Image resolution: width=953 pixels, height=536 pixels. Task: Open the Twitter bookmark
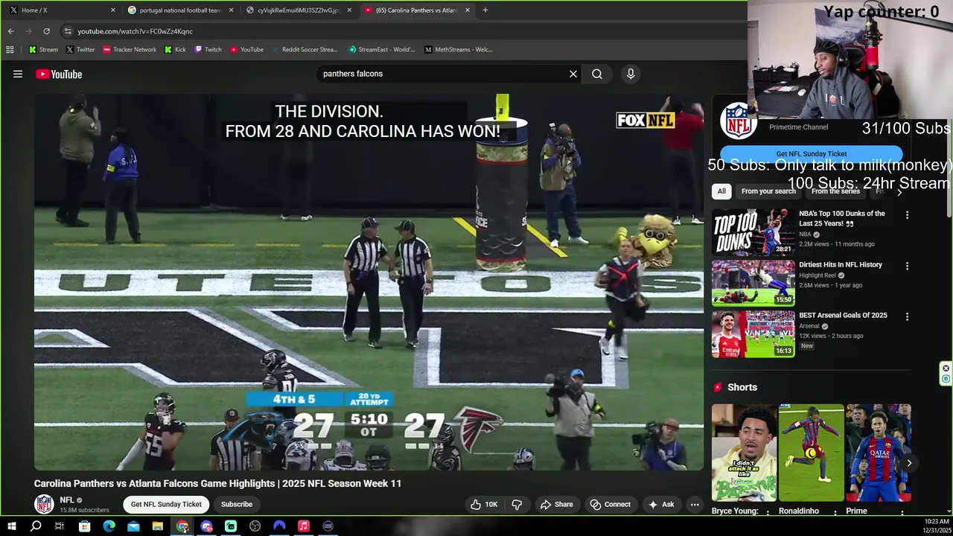tap(80, 49)
